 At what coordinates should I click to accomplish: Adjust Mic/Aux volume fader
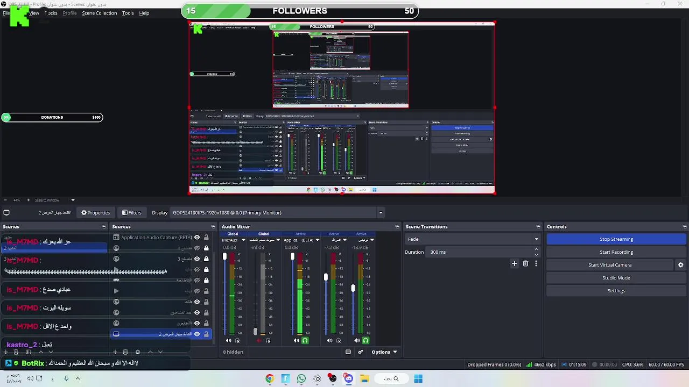[225, 257]
